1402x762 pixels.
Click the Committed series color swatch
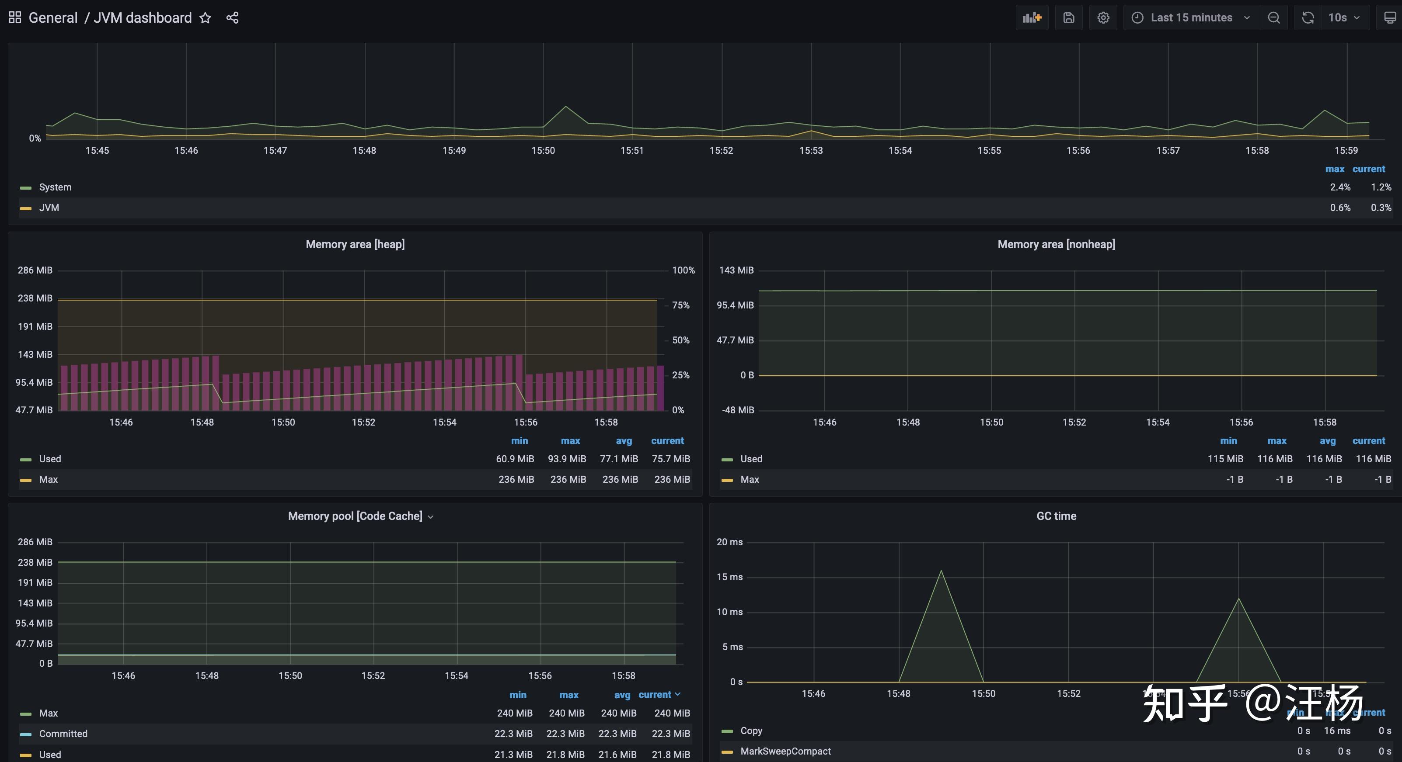point(25,734)
